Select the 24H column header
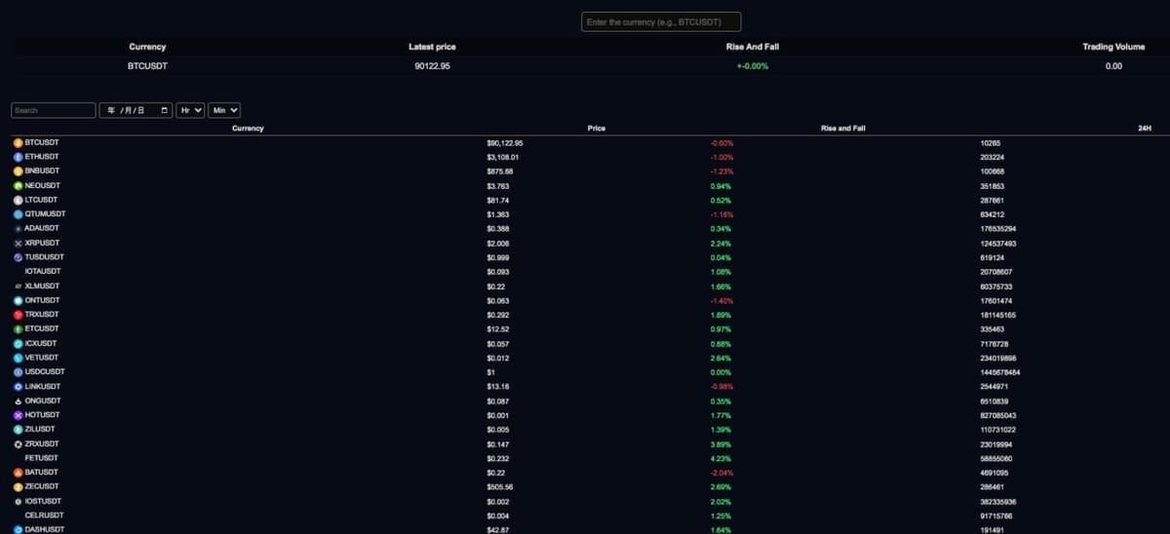This screenshot has height=534, width=1170. tap(1145, 129)
